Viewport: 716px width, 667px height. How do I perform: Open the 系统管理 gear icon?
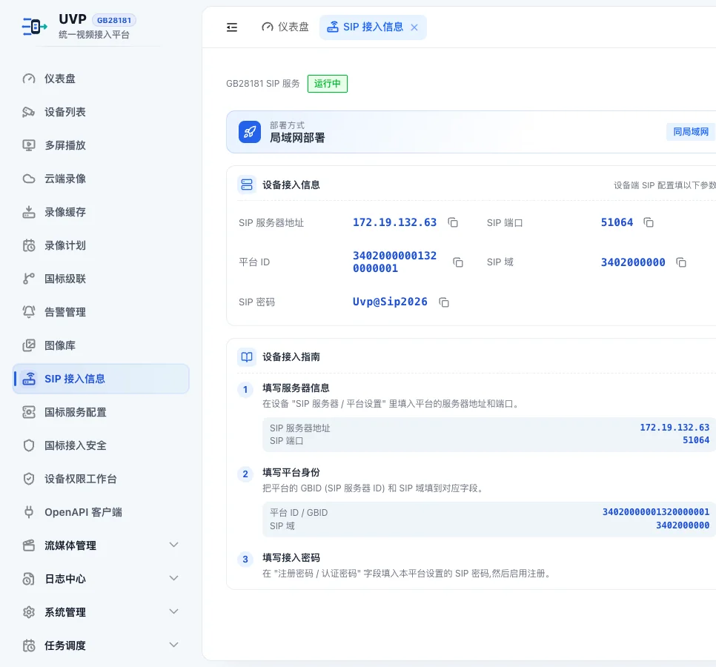(x=29, y=611)
